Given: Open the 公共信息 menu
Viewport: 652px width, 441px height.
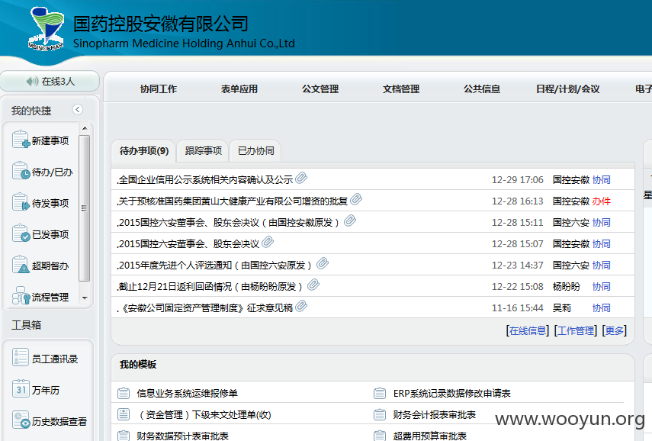Looking at the screenshot, I should (482, 89).
